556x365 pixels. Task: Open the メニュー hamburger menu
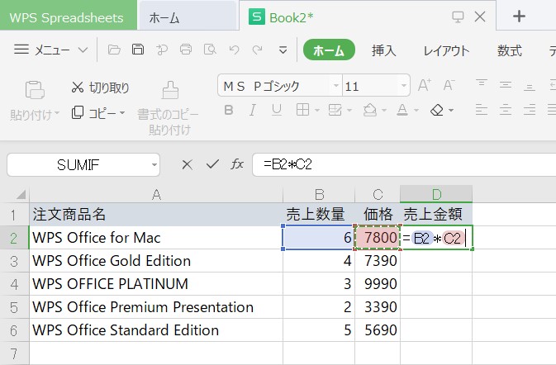tap(50, 50)
